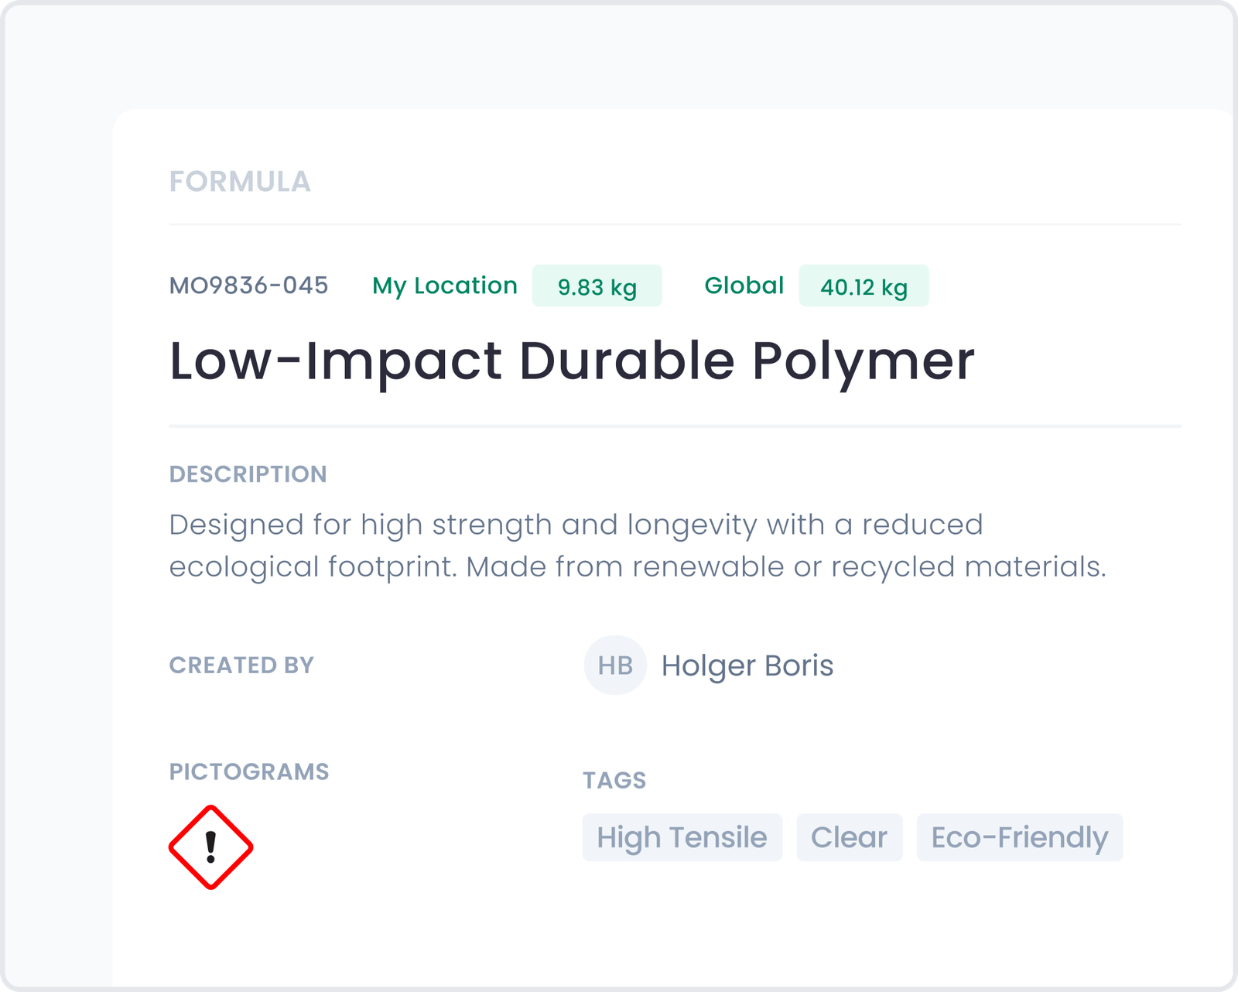Image resolution: width=1238 pixels, height=992 pixels.
Task: Select the Eco-Friendly tag
Action: [1020, 837]
